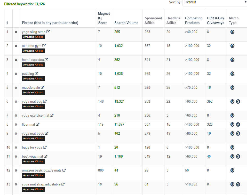This screenshot has width=247, height=195.
Task: Click the A match type badge for 'floor mat'
Action: 238,125
